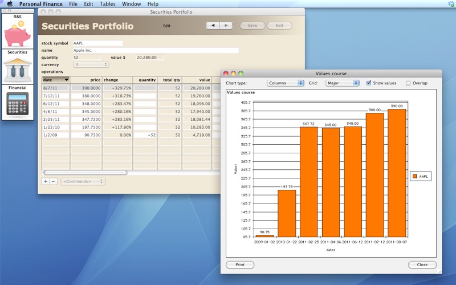This screenshot has height=285, width=456.
Task: Click the price cell 197.7500
Action: point(86,127)
